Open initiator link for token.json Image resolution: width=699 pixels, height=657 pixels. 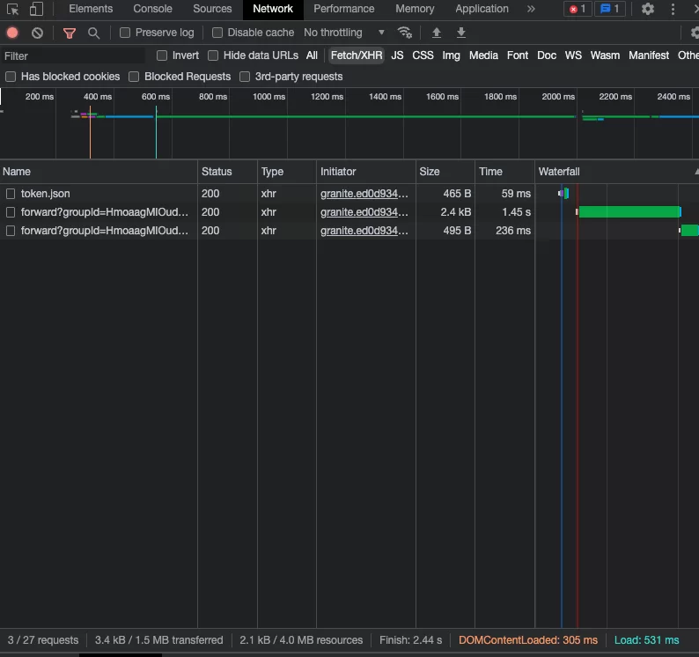click(364, 194)
